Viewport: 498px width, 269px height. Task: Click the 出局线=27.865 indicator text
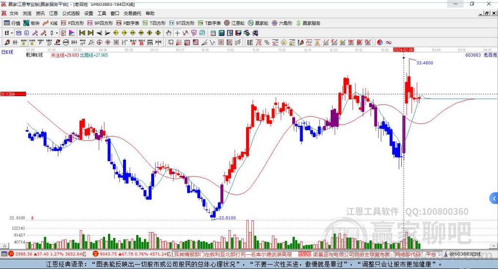pyautogui.click(x=94, y=55)
